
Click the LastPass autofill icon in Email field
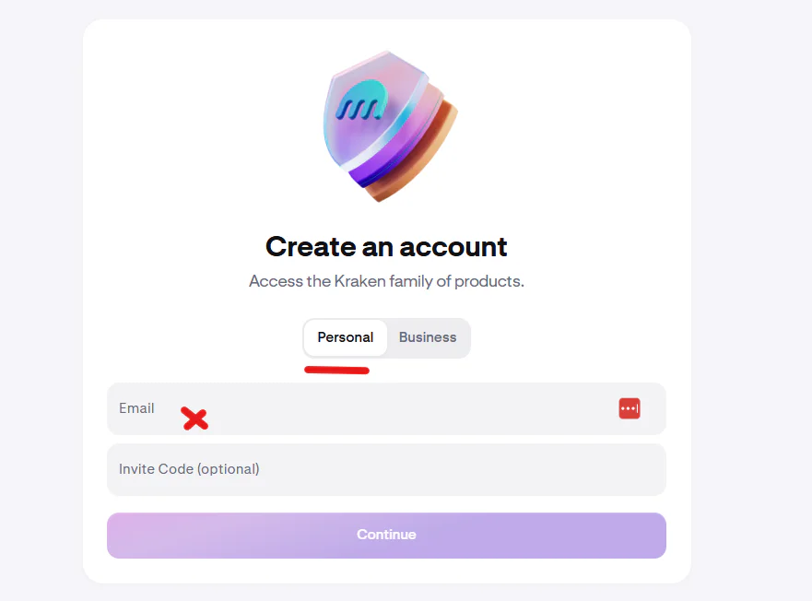[x=630, y=407]
